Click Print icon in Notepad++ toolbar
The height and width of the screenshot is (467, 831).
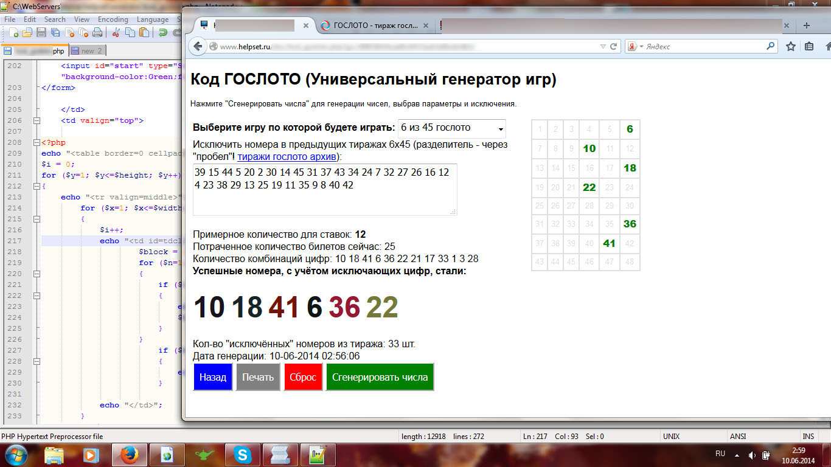pos(98,33)
